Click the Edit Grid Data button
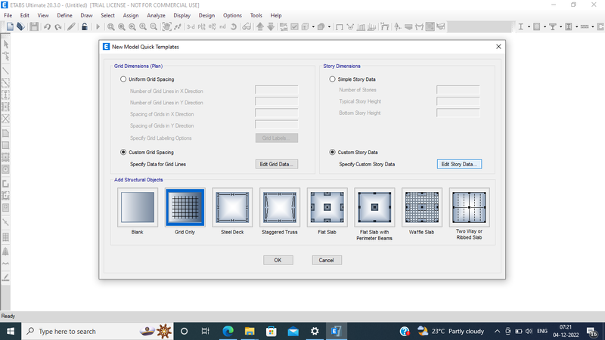The width and height of the screenshot is (605, 340). (x=277, y=164)
